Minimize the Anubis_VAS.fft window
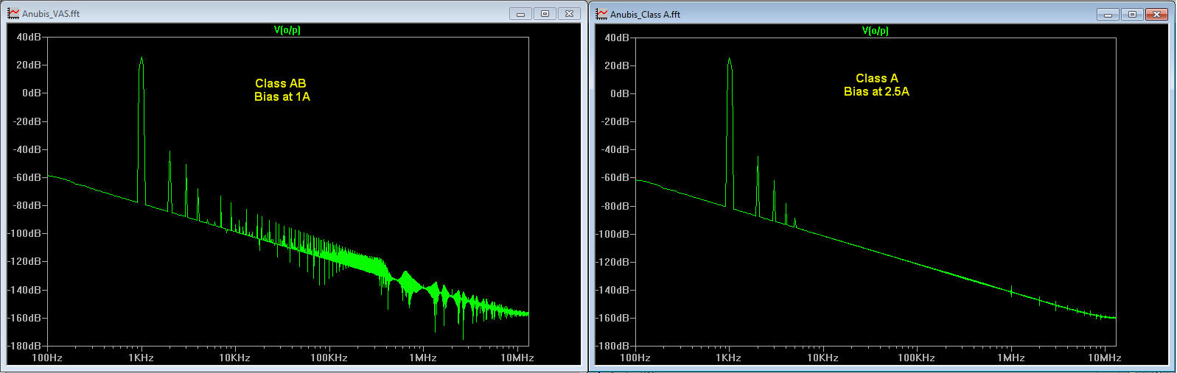 (x=521, y=13)
